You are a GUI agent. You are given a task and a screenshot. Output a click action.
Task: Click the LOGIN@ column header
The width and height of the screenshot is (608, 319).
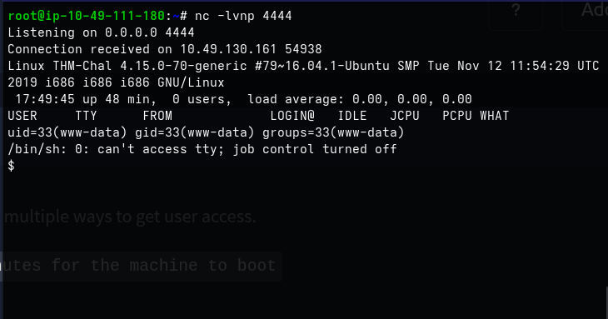(292, 116)
